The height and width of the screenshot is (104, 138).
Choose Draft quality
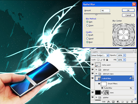pos(87,35)
